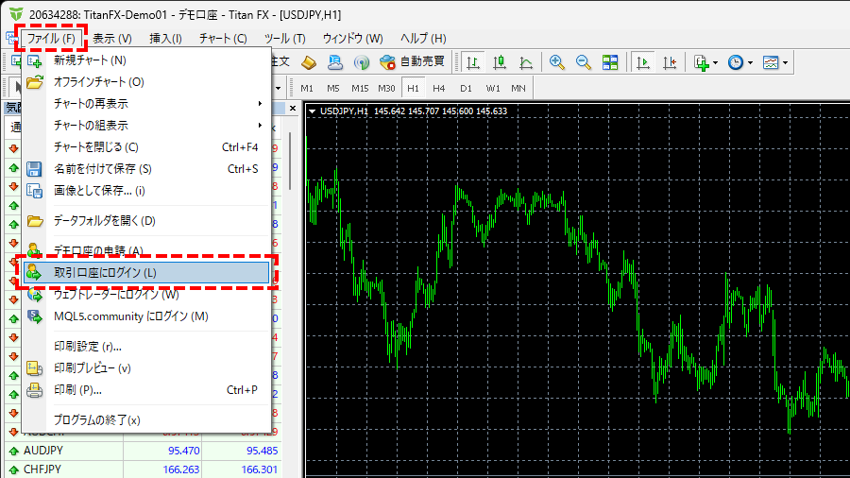
Task: Open the ウィンドウ (W) menu
Action: tap(353, 39)
